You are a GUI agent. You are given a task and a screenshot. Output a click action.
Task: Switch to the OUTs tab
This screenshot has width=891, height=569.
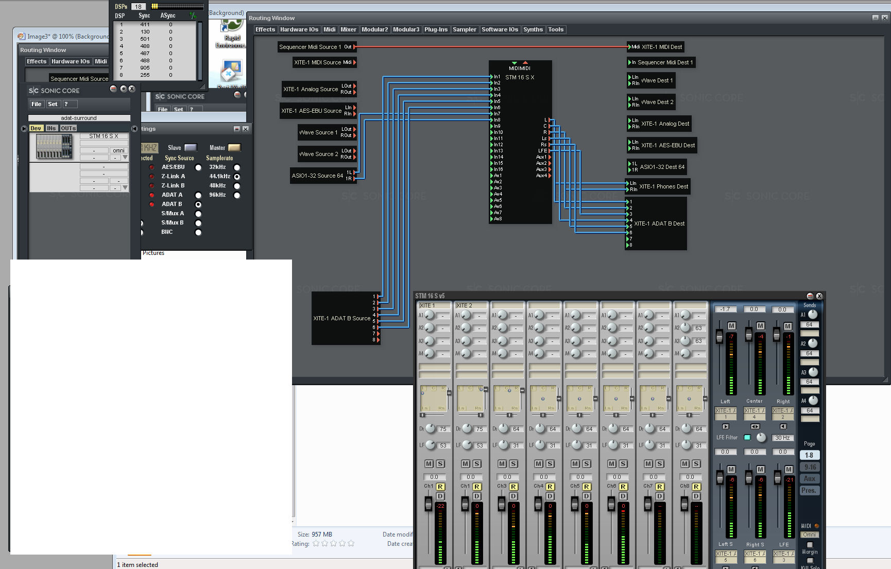click(x=68, y=128)
